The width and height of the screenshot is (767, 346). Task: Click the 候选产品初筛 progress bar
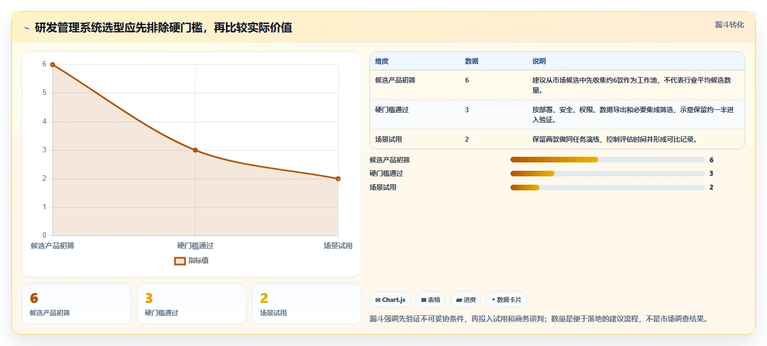[608, 160]
